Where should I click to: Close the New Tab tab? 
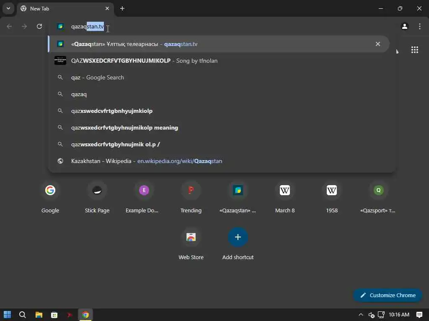107,8
